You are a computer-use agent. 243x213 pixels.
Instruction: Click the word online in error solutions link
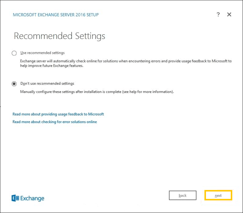pos(92,122)
